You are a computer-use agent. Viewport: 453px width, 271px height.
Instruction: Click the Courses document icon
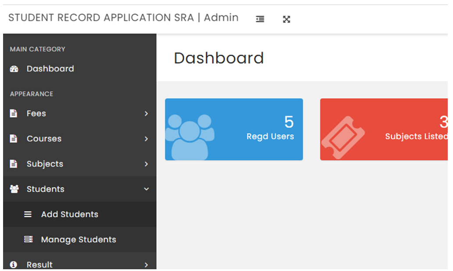pos(13,139)
